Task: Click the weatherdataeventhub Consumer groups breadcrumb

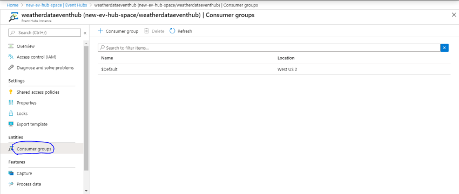Action: coord(176,5)
